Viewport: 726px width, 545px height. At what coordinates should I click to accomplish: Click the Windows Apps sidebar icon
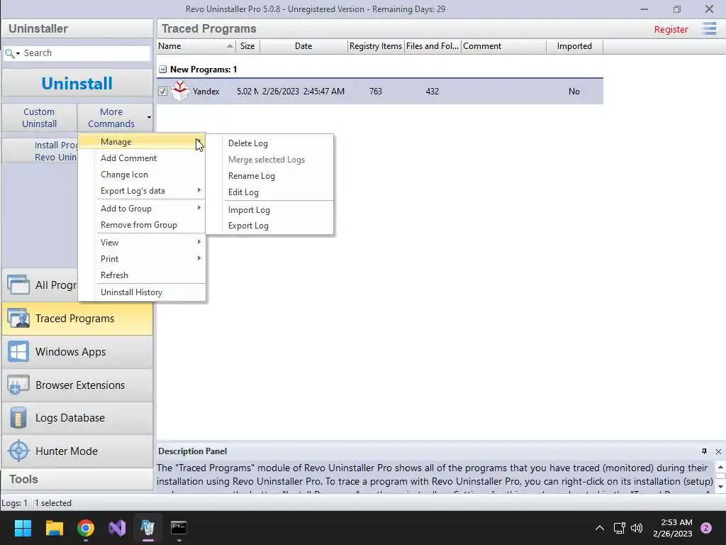coord(18,352)
